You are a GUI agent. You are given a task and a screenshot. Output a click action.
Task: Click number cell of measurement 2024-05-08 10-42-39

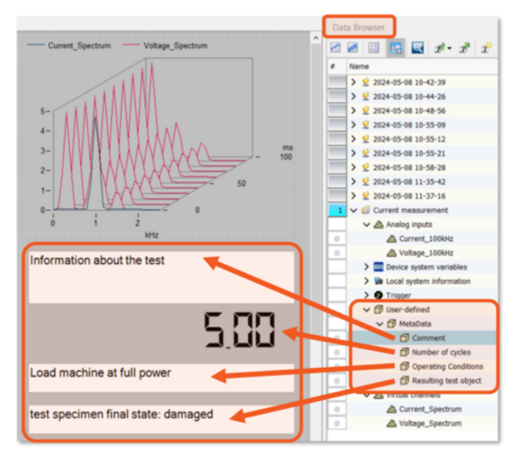coord(337,82)
